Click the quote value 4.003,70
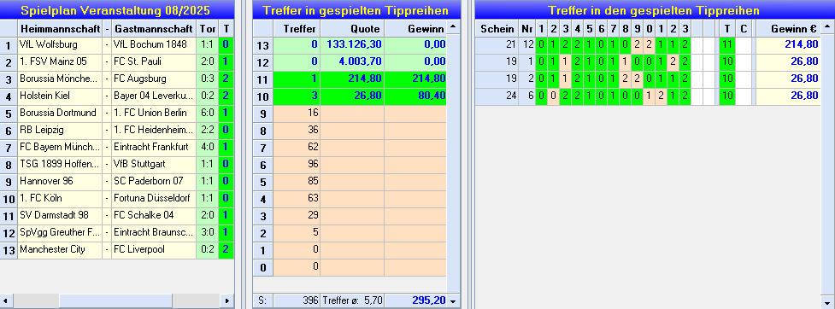Screen dimensions: 835x309 click(x=352, y=62)
